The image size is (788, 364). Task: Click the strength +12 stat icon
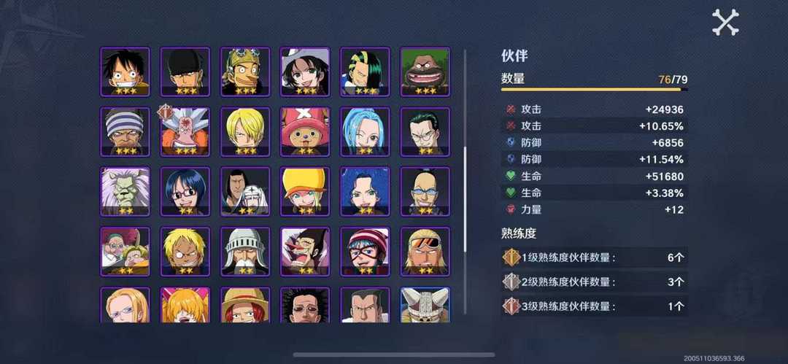pyautogui.click(x=511, y=209)
